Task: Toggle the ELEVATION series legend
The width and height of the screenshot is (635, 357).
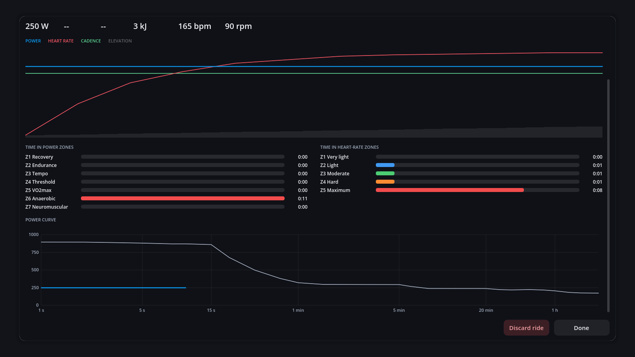Action: pos(120,41)
